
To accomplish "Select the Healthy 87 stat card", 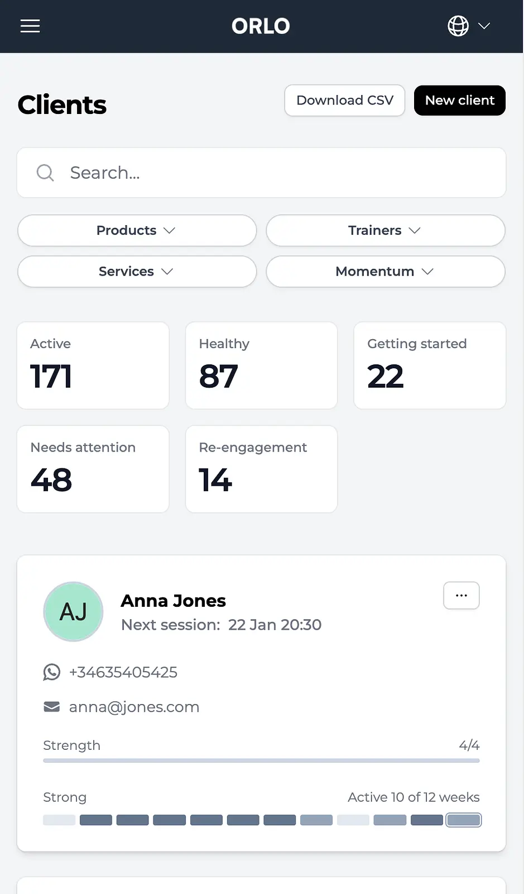I will click(261, 365).
